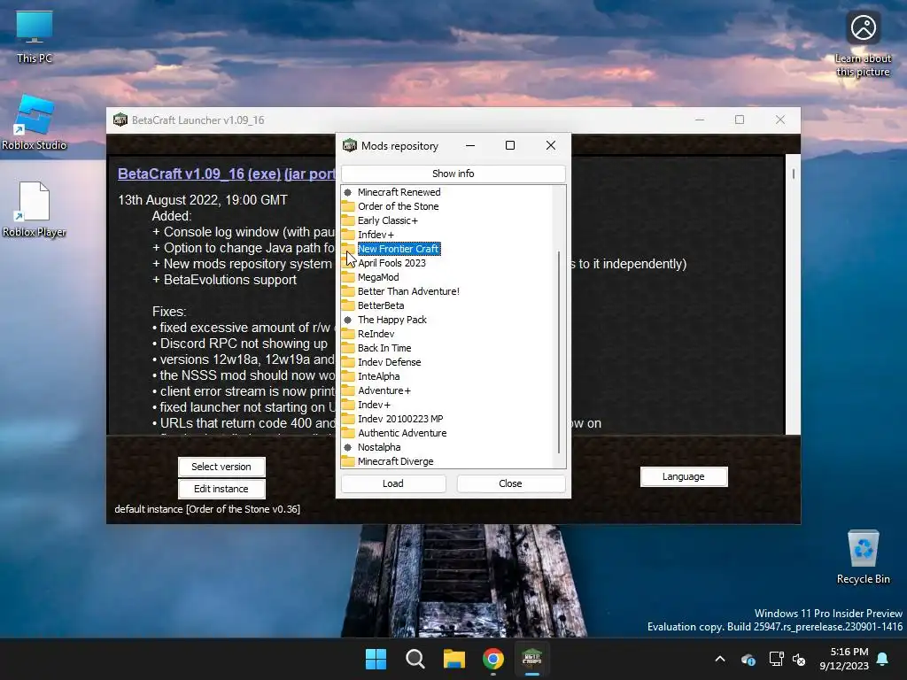The height and width of the screenshot is (680, 907).
Task: Click the OneDrive cloud tray icon
Action: tap(748, 659)
